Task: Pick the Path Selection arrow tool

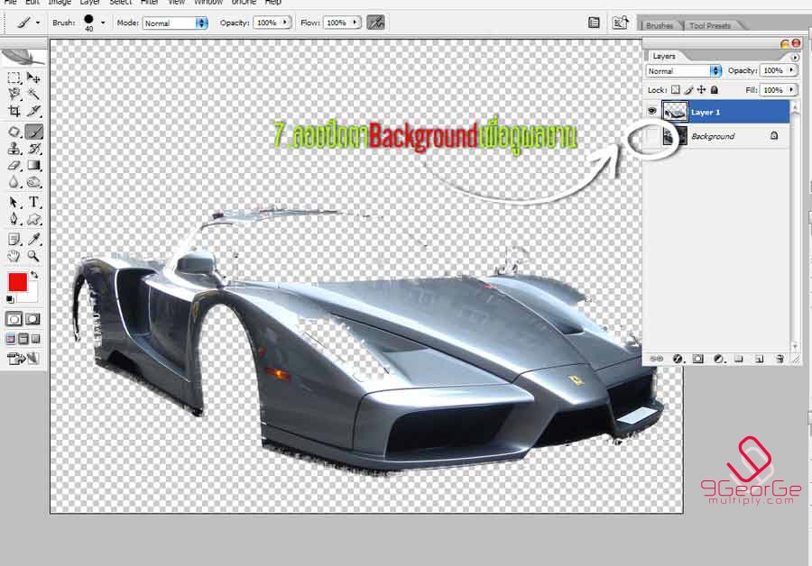Action: (x=14, y=202)
